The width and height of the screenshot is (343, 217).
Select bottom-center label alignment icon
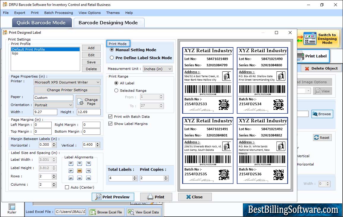pos(80,178)
